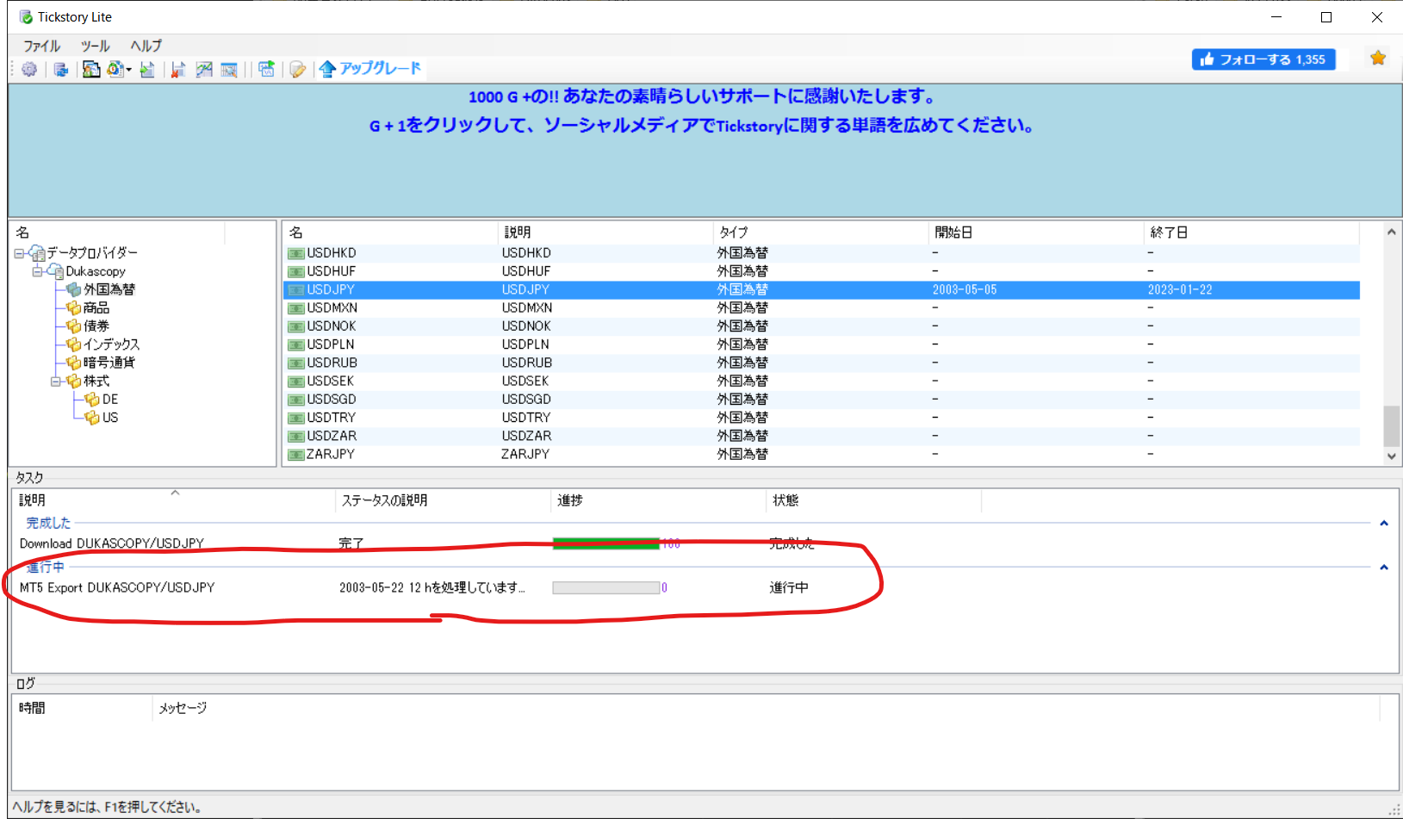Click the symbol list scrollbar thumb
1403x819 pixels.
point(1392,426)
